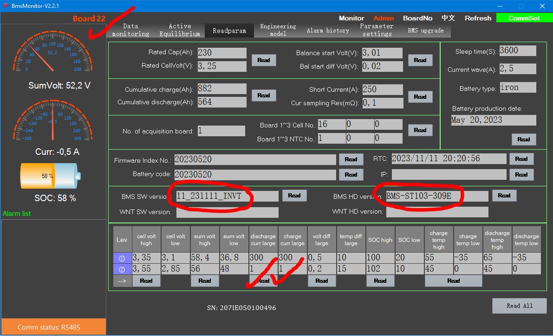Image resolution: width=553 pixels, height=336 pixels.
Task: Click the SOC battery level icon
Action: coord(51,176)
